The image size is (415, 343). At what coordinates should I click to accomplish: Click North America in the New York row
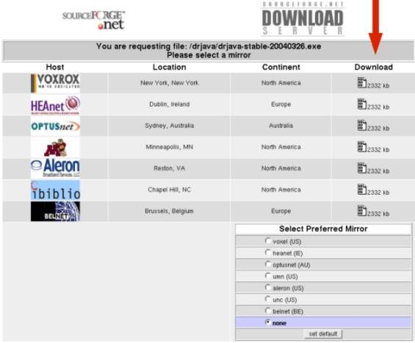pyautogui.click(x=281, y=83)
